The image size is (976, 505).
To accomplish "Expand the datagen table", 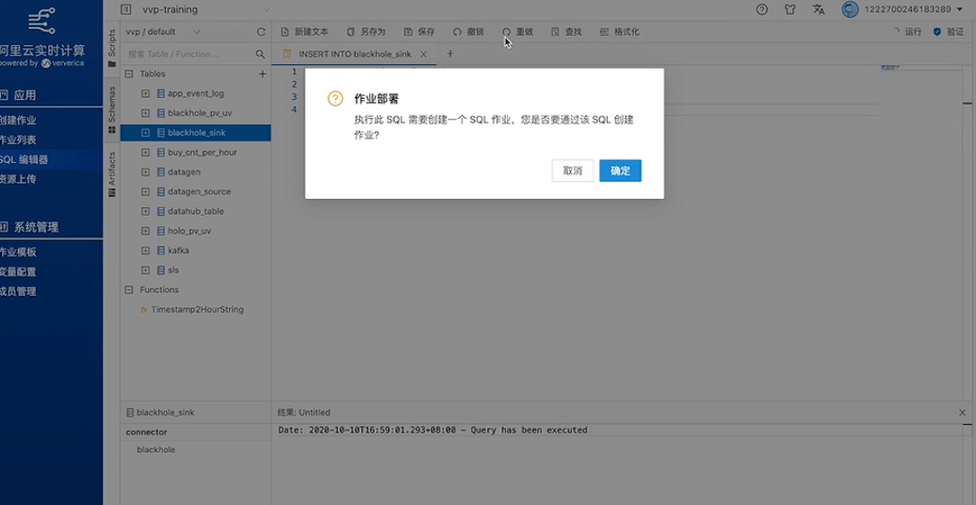I will [x=146, y=171].
